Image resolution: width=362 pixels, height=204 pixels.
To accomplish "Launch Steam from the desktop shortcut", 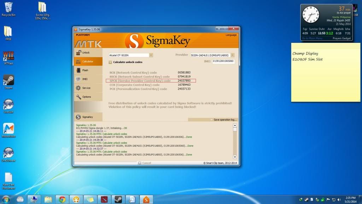I will pyautogui.click(x=8, y=81).
